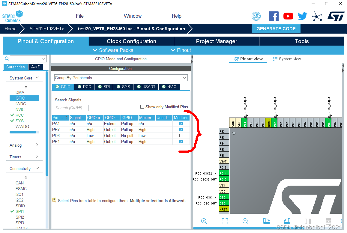Zoom out of the pinout view

coord(245,221)
